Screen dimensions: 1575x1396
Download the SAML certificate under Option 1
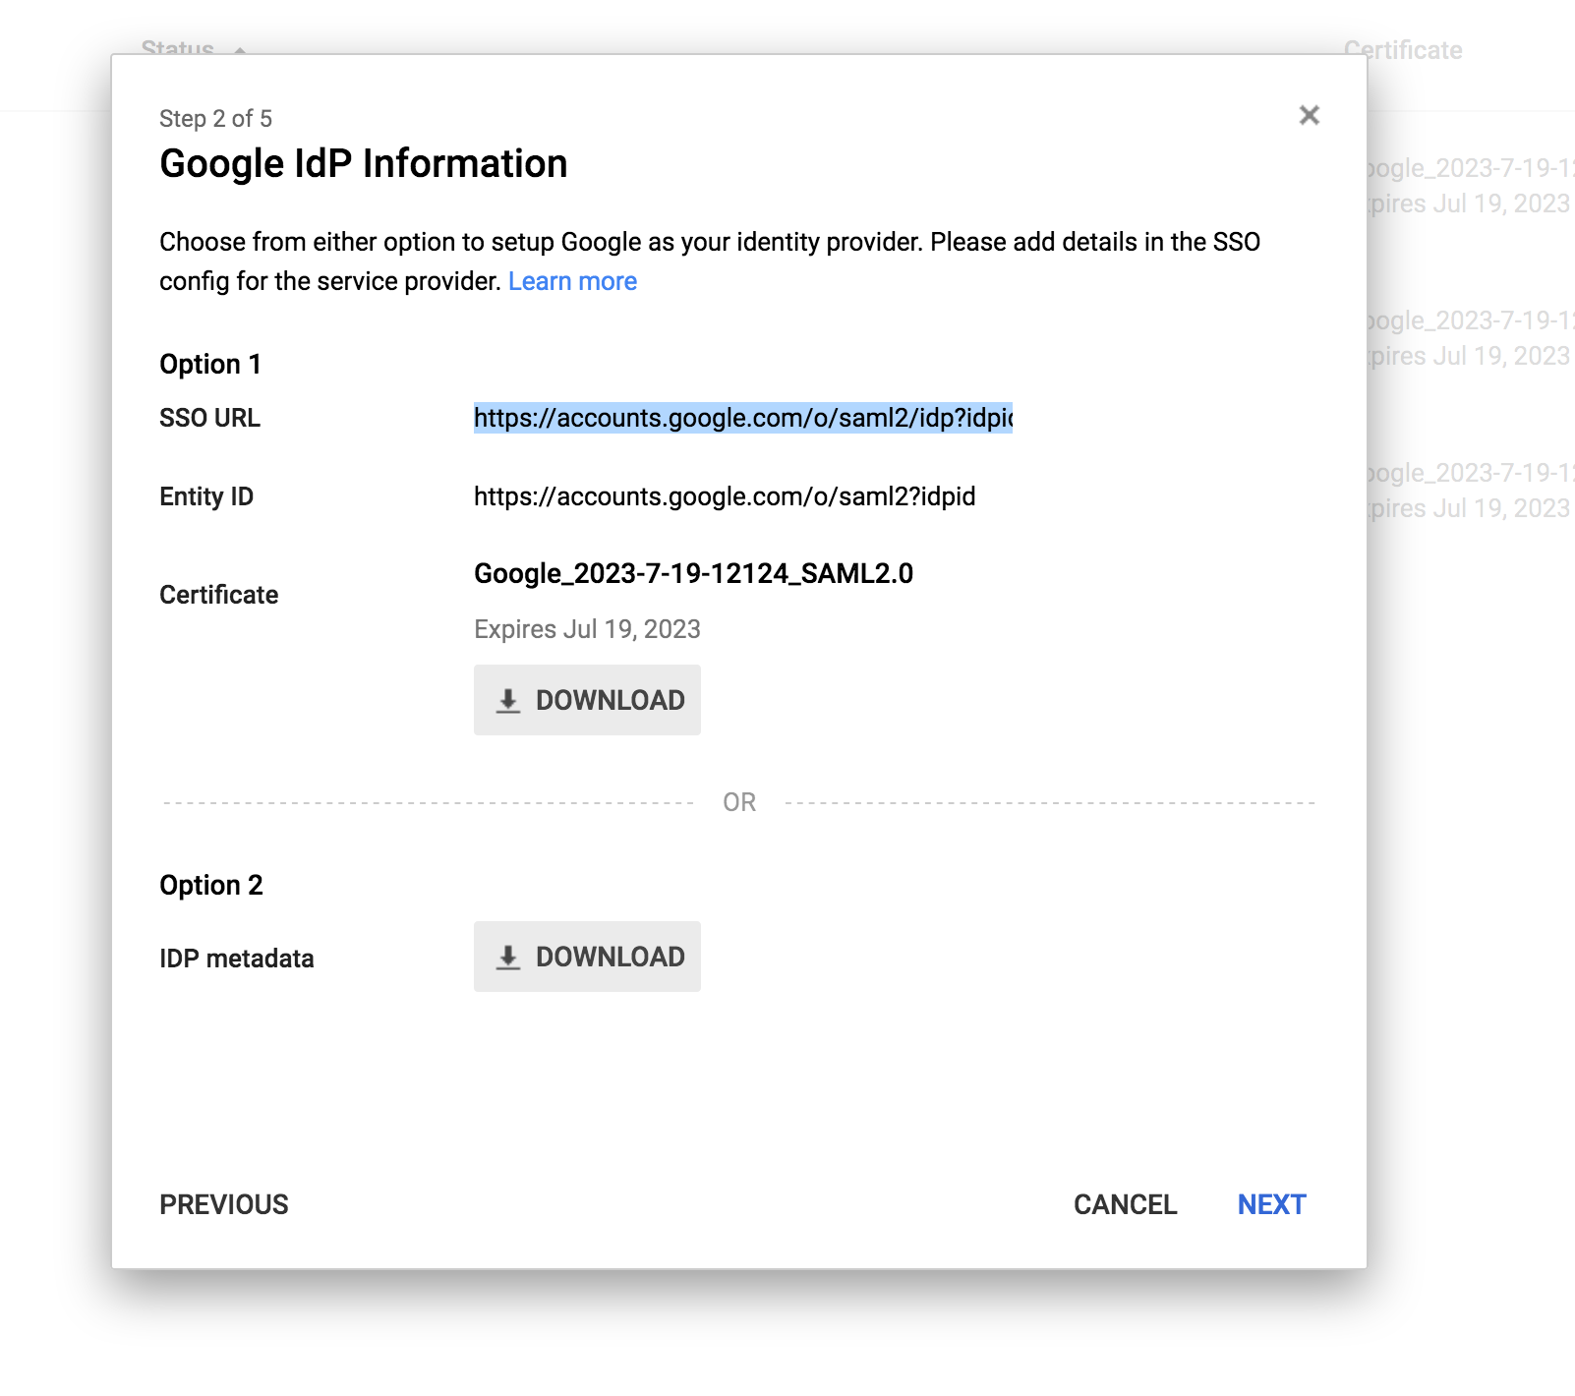[587, 700]
